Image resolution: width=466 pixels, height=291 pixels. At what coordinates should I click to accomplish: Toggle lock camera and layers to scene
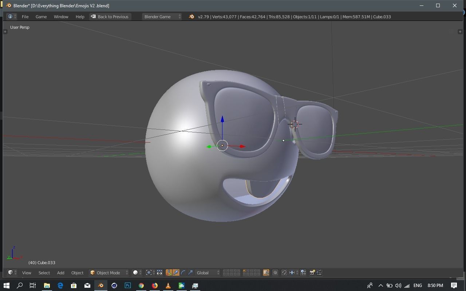(x=266, y=272)
